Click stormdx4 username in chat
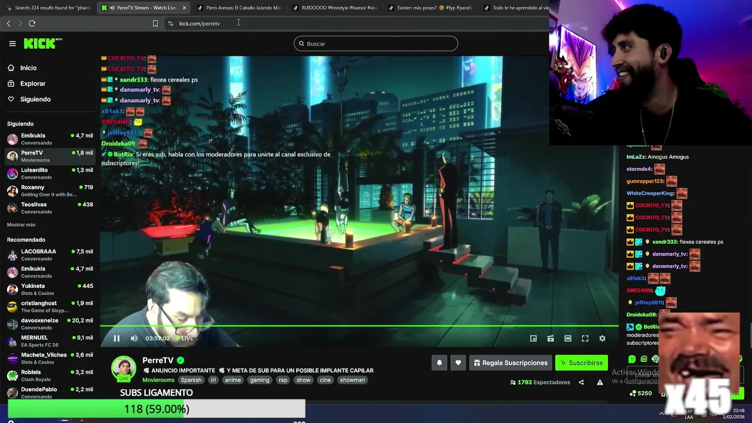This screenshot has width=752, height=423. 639,169
